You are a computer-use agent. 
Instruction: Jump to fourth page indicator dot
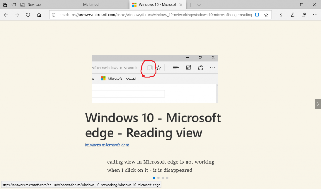[x=167, y=178]
